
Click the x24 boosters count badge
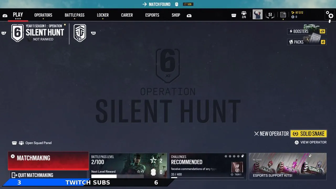coord(322,31)
